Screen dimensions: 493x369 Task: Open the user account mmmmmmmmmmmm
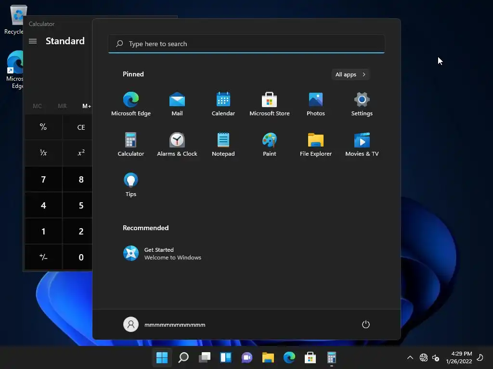point(164,324)
